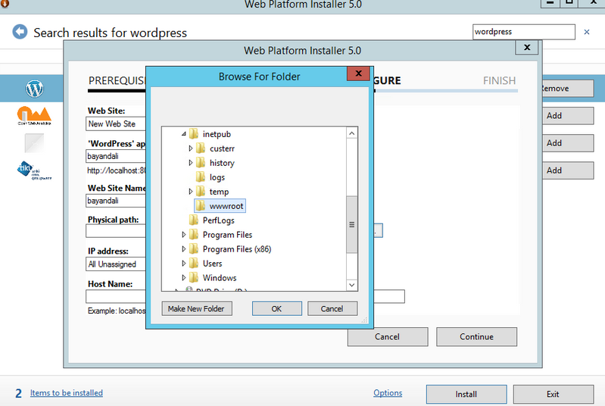Click the Program Files (x86) folder icon

pyautogui.click(x=194, y=249)
